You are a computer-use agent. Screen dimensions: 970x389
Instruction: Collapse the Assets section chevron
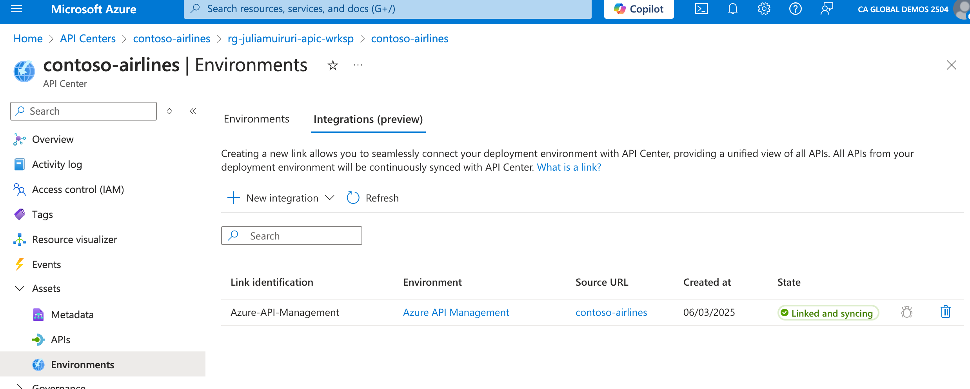[x=20, y=288]
